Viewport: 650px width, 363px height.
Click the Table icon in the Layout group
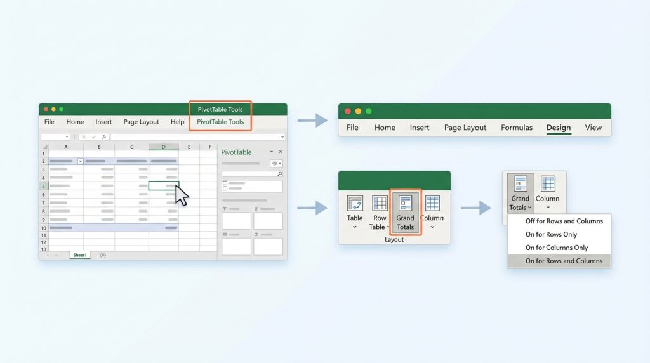point(355,204)
